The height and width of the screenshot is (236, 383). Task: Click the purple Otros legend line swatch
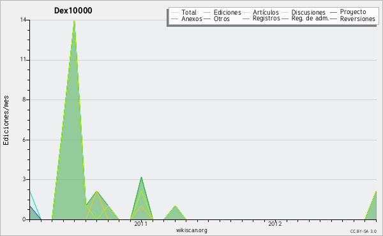207,18
